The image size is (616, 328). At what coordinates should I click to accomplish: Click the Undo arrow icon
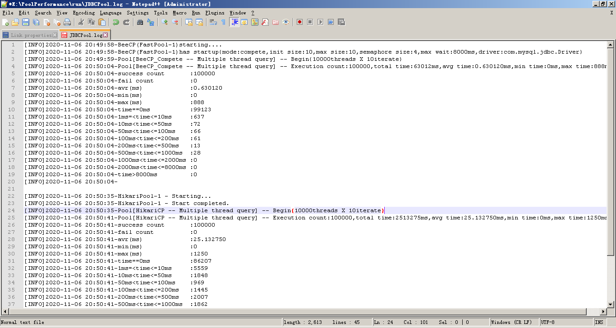[116, 22]
